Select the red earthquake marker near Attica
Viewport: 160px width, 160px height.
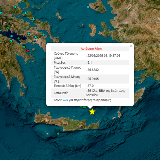pos(28,51)
